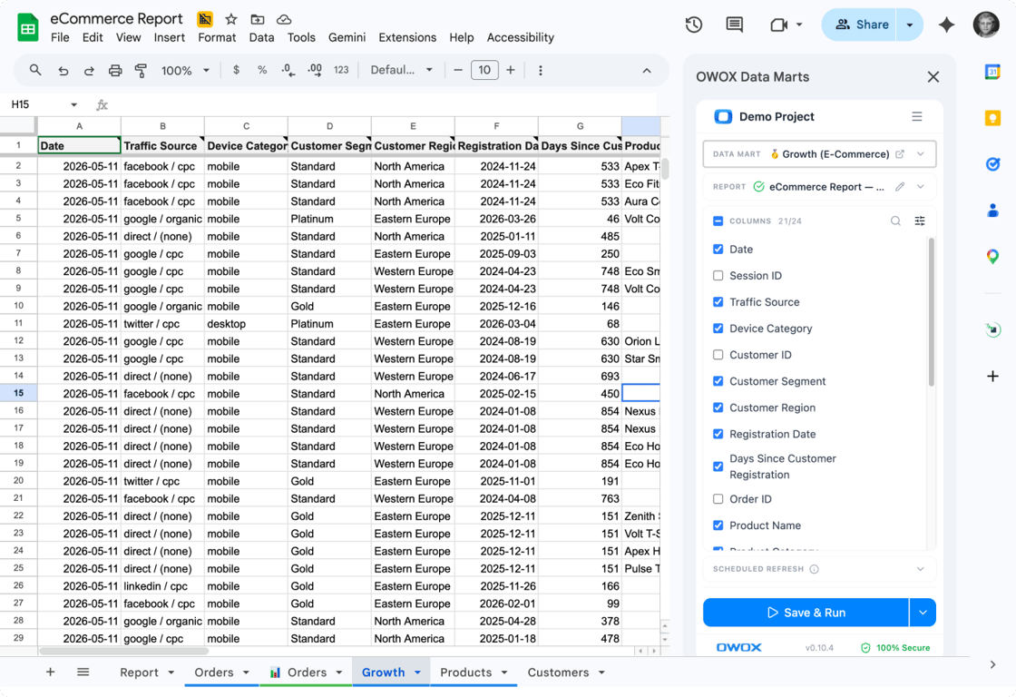Decrease decimal places

tap(288, 70)
